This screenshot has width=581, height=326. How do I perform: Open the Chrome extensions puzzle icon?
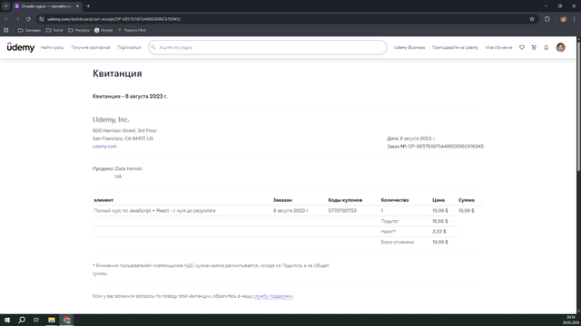[547, 19]
